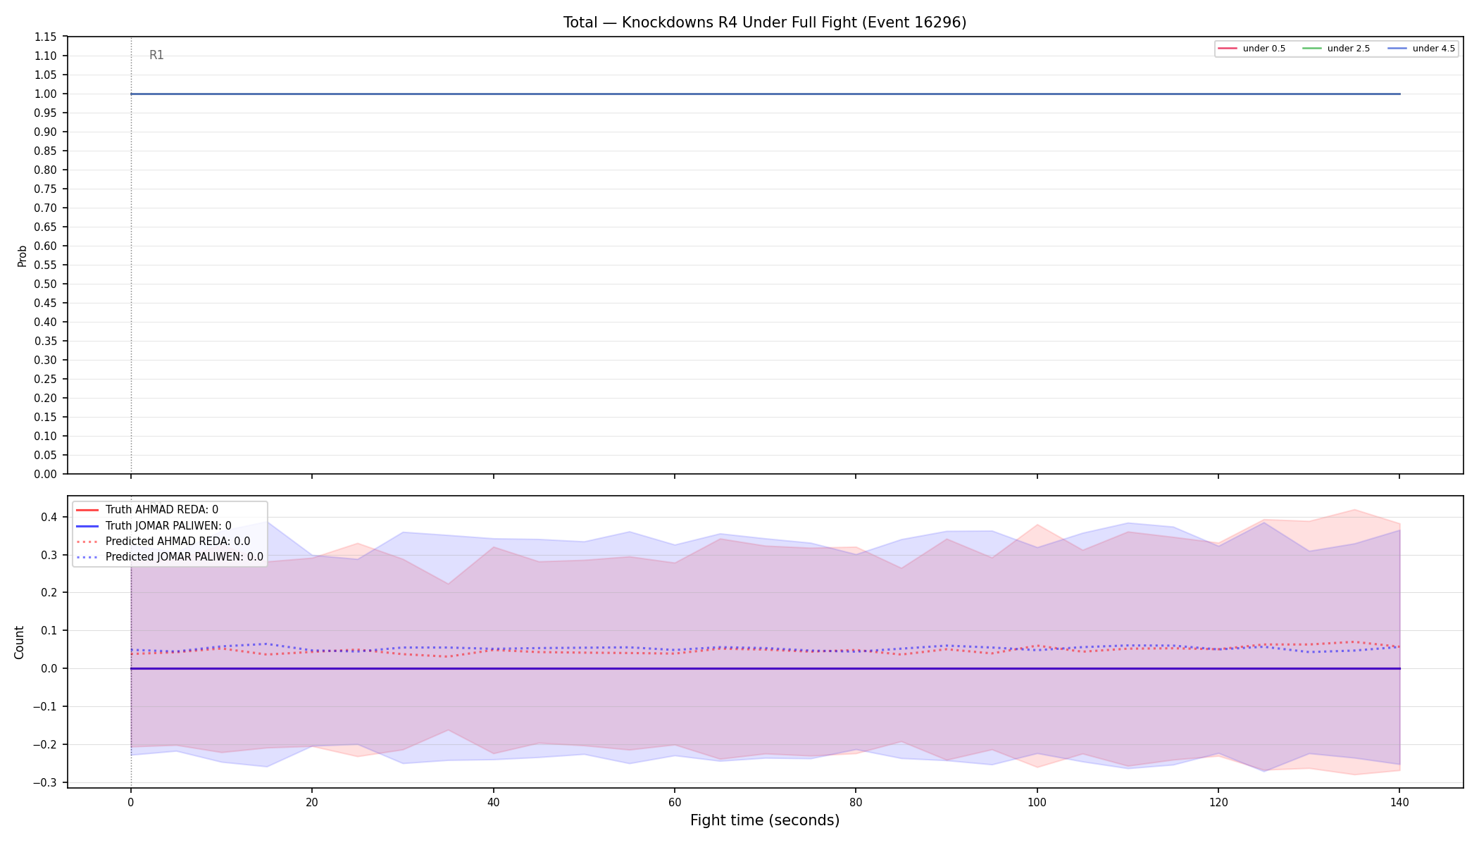Click 'Predicted JOMAR PALIWEN: 0.0' legend entry

point(170,557)
